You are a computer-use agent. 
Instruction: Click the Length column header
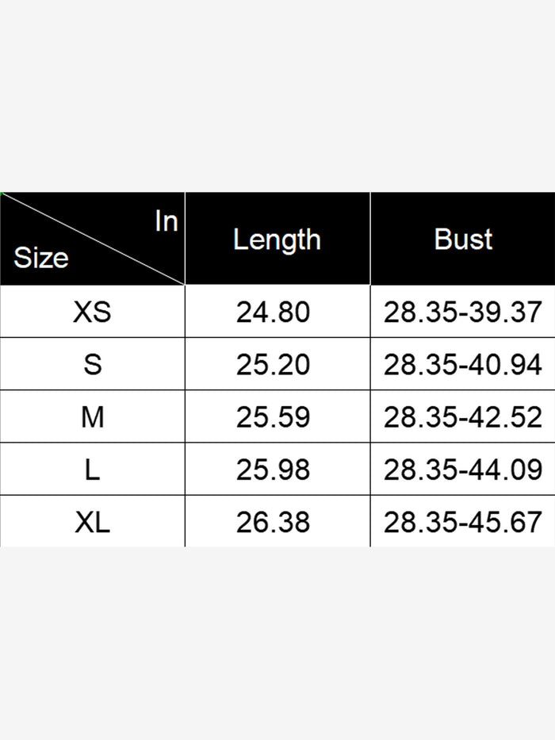277,240
